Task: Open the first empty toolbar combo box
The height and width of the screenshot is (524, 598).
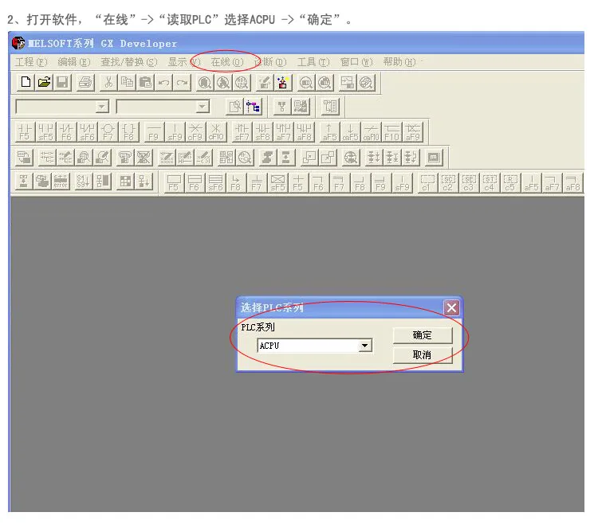Action: click(62, 107)
